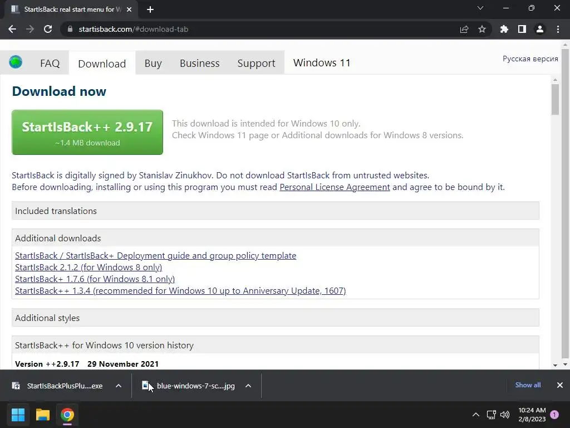Open Deployment guide and group policy template

[156, 255]
